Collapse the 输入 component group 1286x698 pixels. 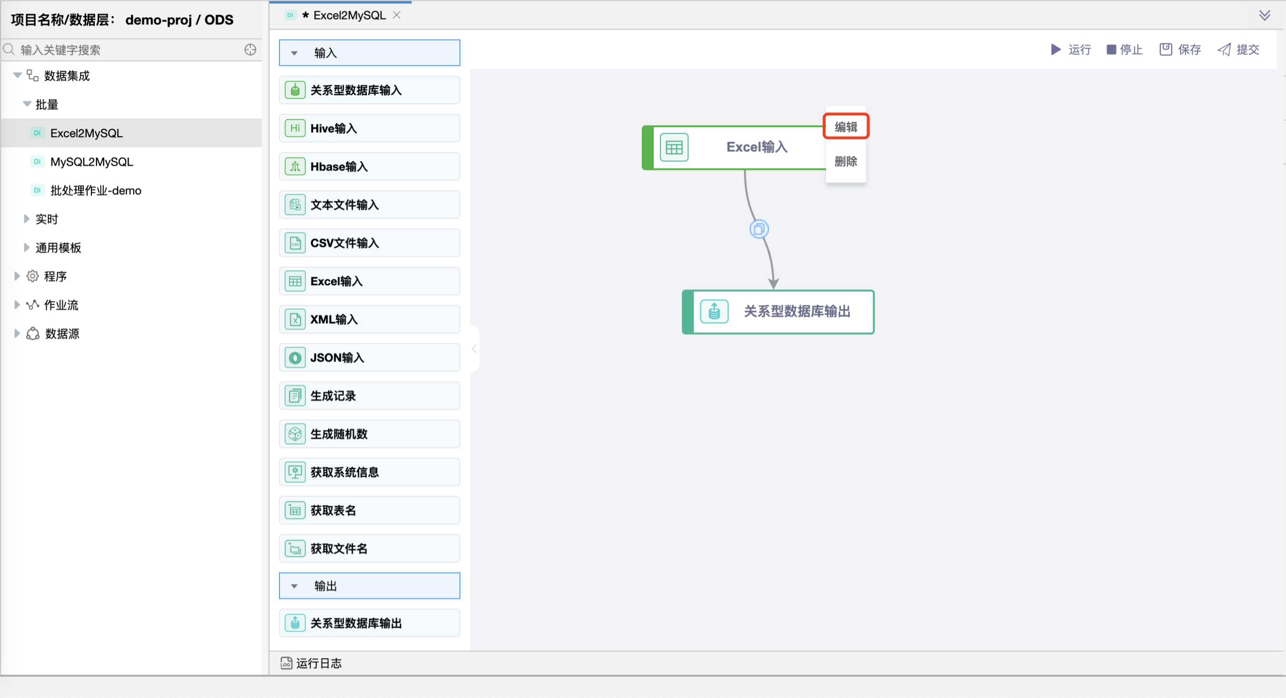coord(294,52)
